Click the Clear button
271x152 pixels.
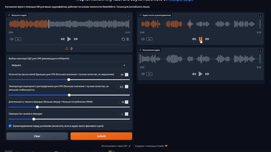pos(37,136)
